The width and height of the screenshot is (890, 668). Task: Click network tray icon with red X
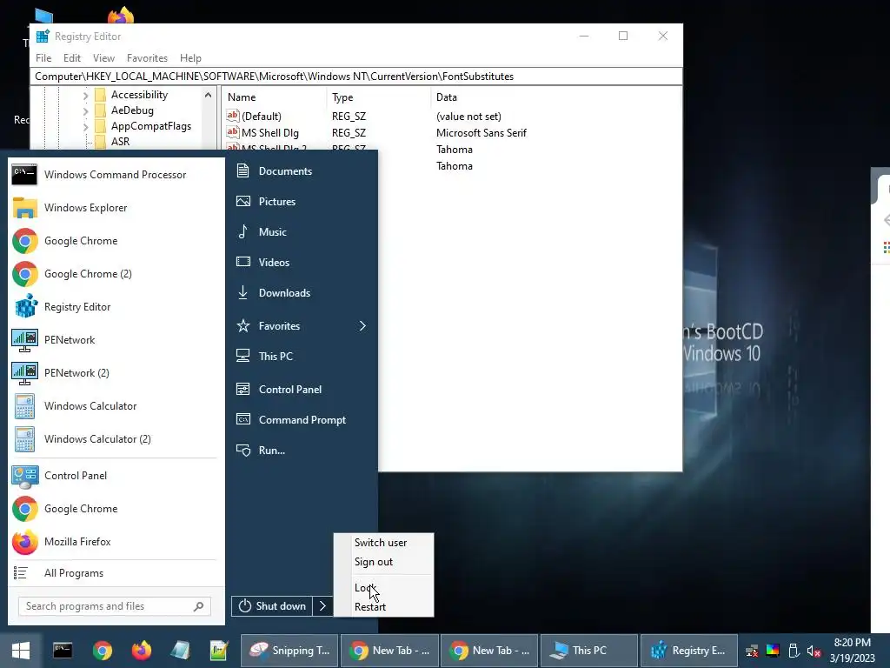752,651
